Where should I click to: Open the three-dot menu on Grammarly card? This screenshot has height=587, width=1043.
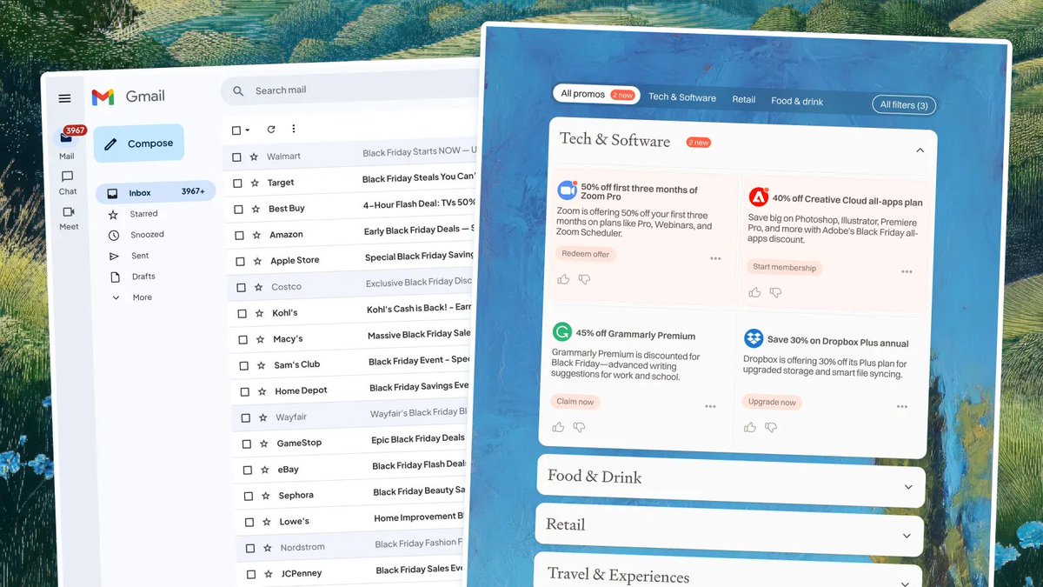710,406
